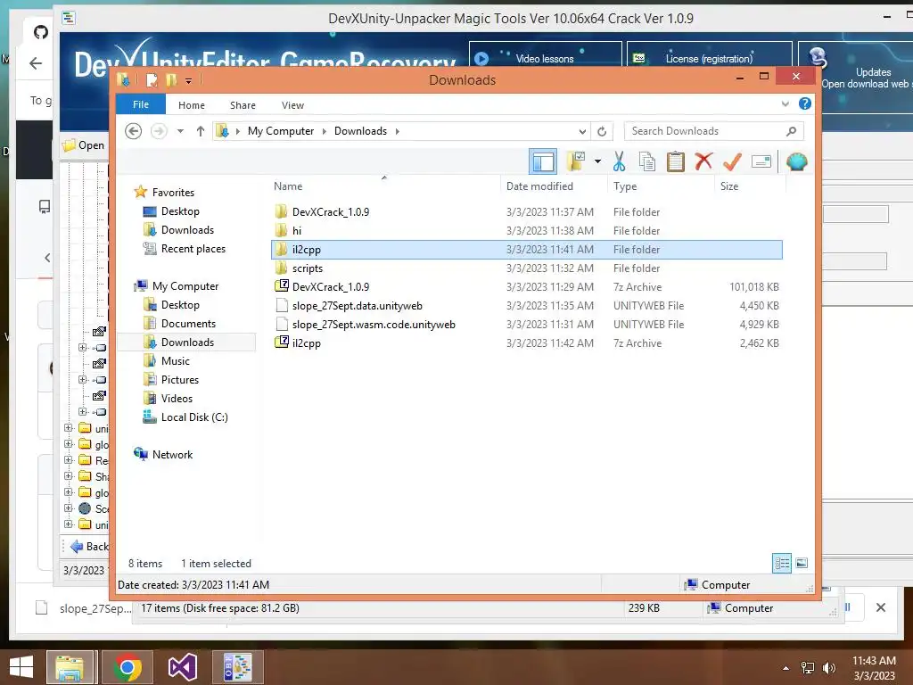Expand the chevron after Downloads in address bar
Viewport: 913px width, 685px height.
398,131
